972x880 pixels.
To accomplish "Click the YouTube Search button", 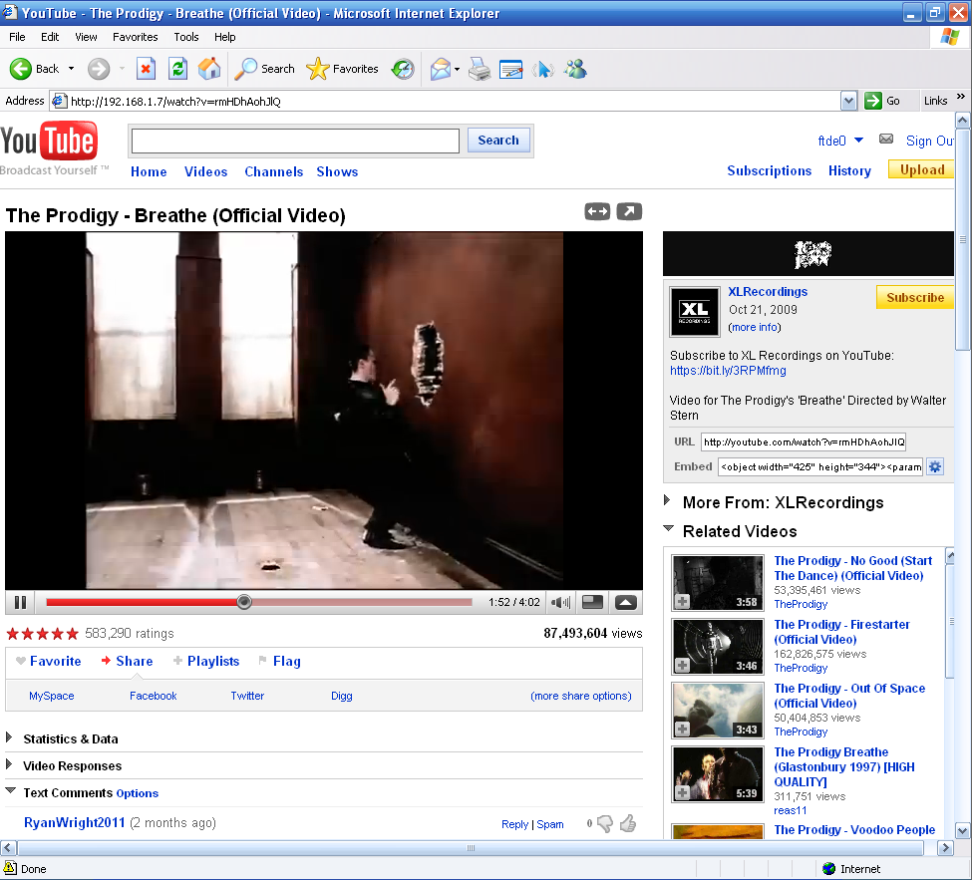I will [x=498, y=141].
